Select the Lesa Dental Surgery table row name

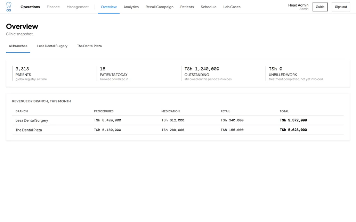tap(32, 120)
